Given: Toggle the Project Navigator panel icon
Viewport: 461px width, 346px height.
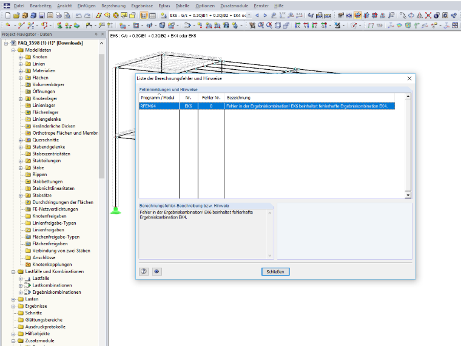Looking at the screenshot, I should point(144,15).
